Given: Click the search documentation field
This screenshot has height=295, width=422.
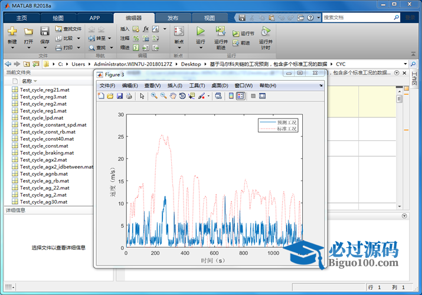Looking at the screenshot, I should (x=358, y=18).
